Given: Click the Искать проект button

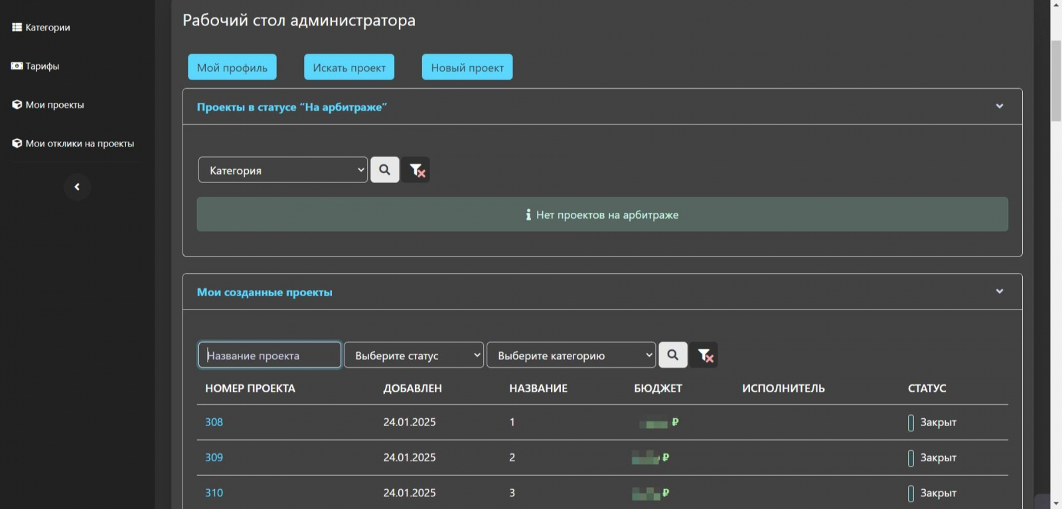Looking at the screenshot, I should point(349,68).
